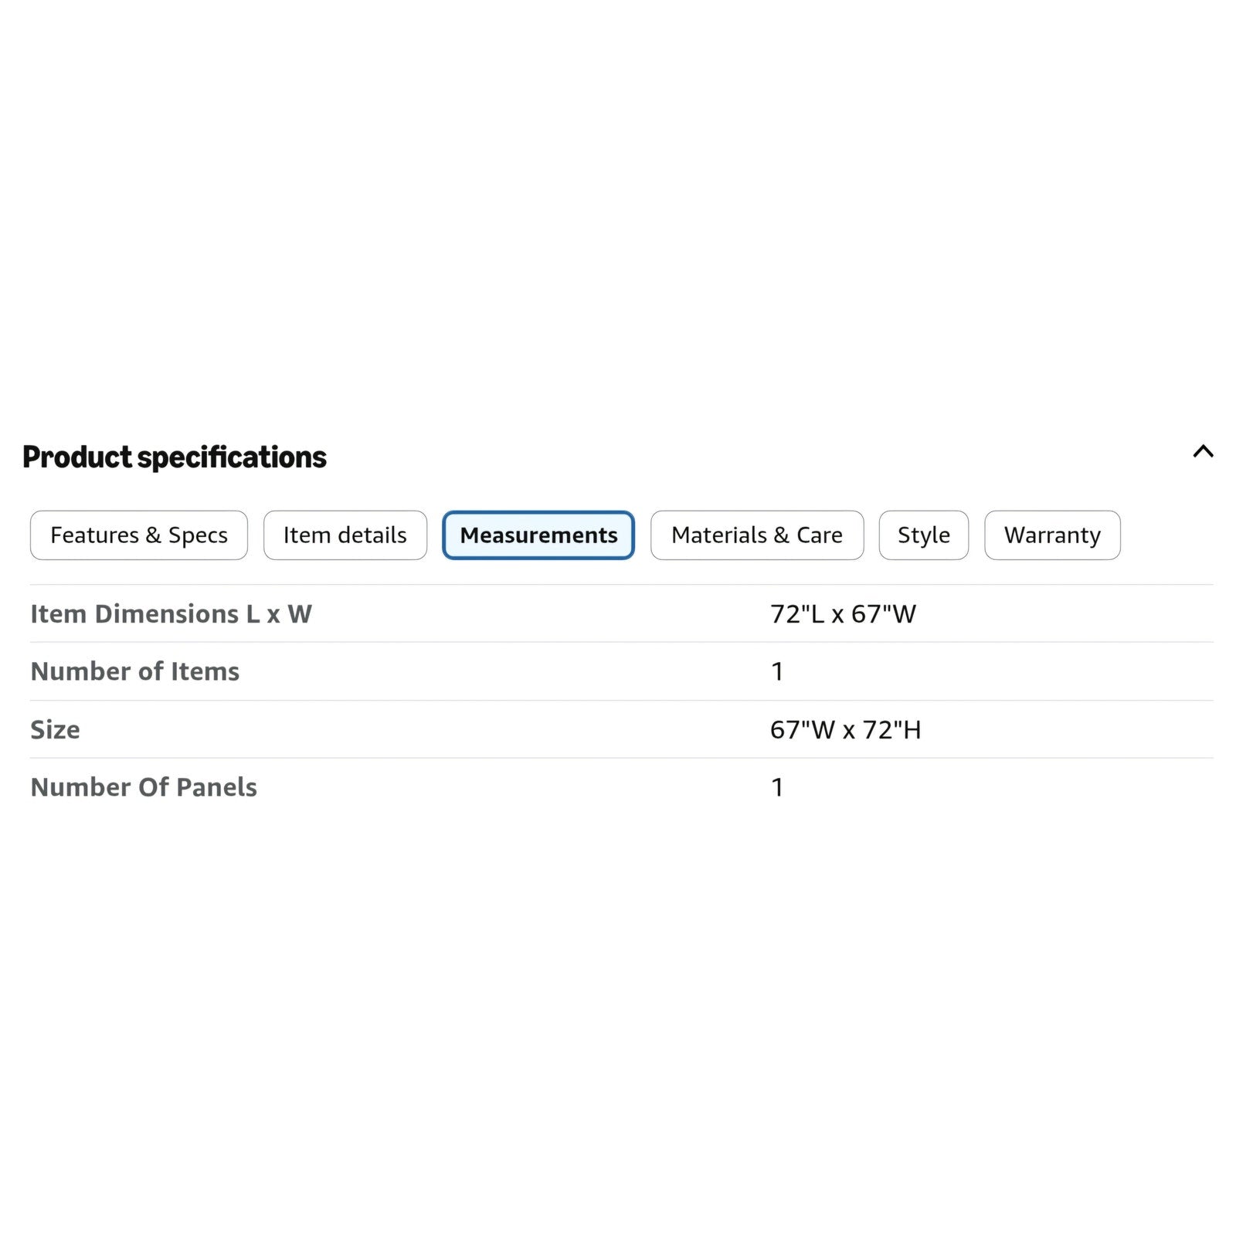
Task: Select the Number of Items value 1
Action: (x=777, y=671)
